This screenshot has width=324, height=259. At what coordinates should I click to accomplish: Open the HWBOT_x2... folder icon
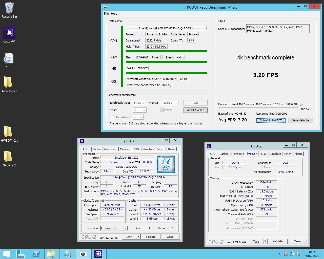(x=9, y=134)
